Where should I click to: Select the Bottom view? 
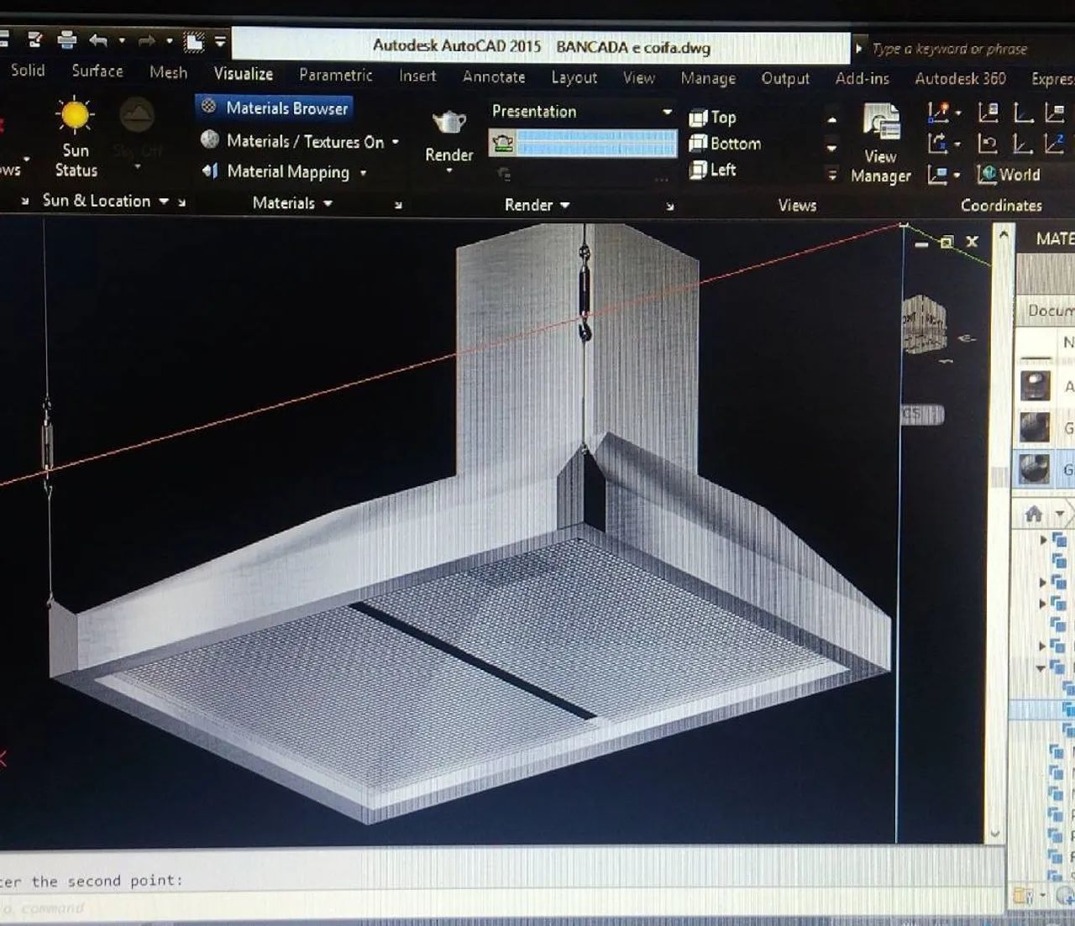click(x=725, y=144)
